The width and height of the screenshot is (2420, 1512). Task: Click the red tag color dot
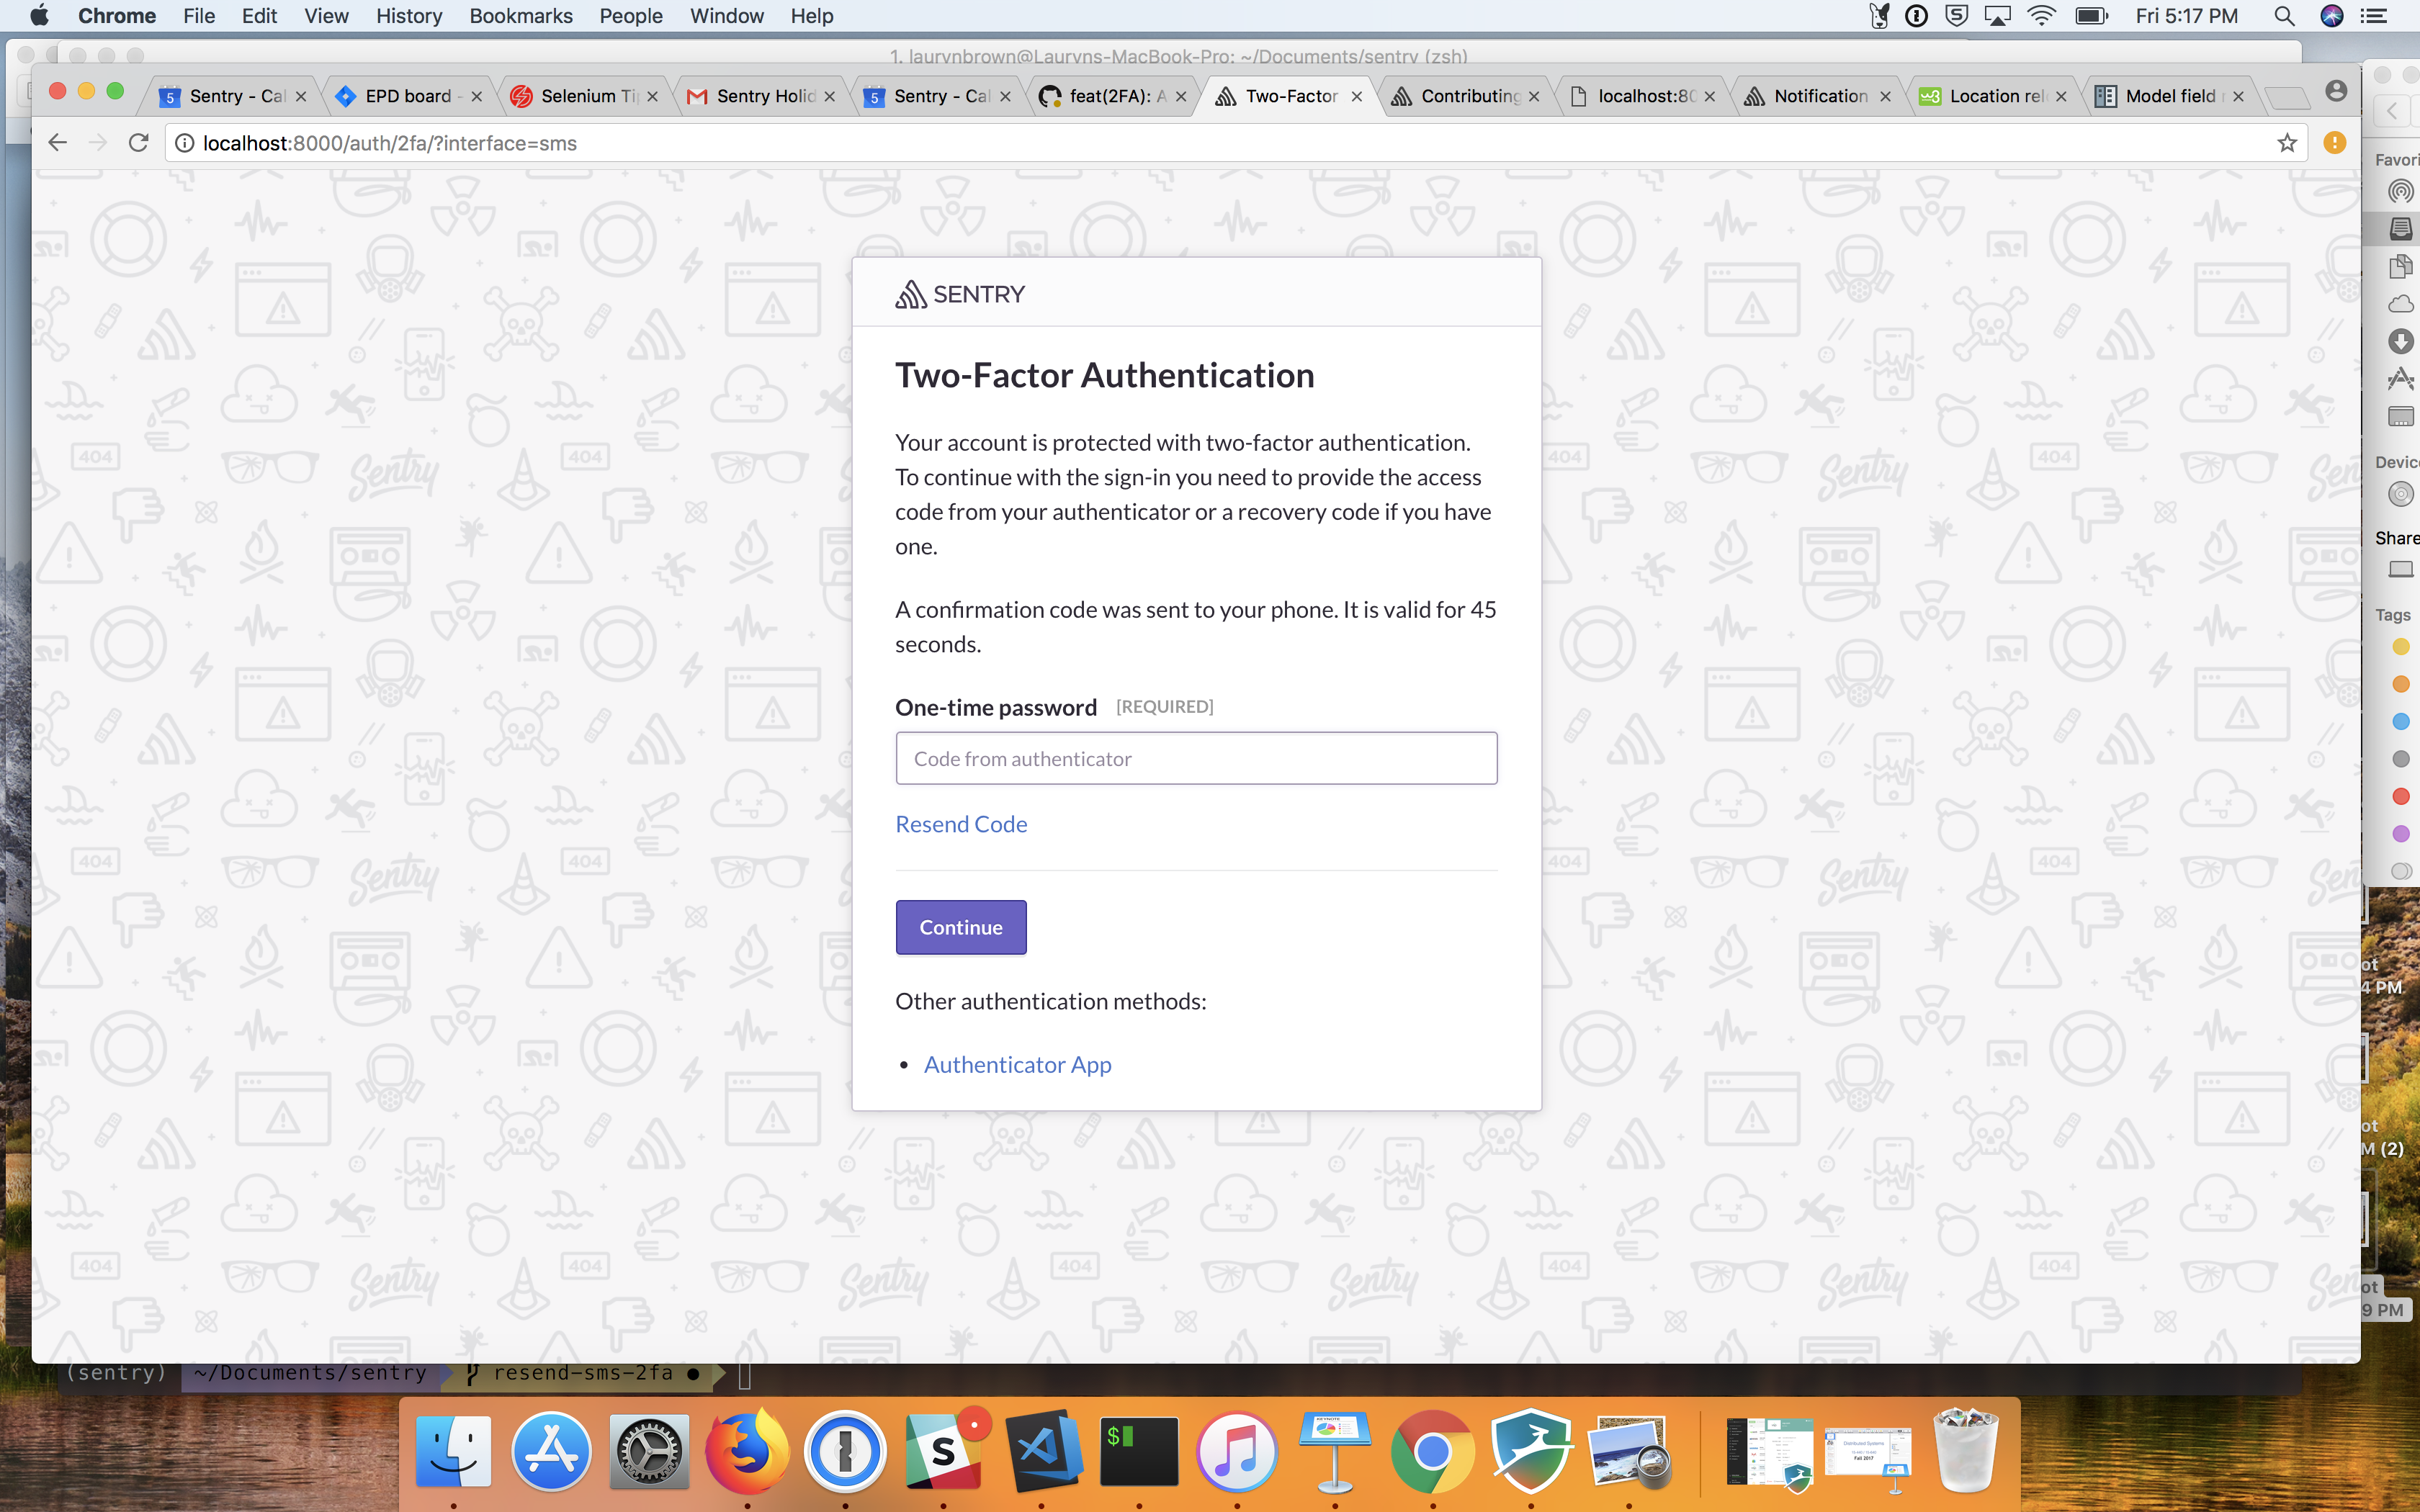(x=2400, y=796)
